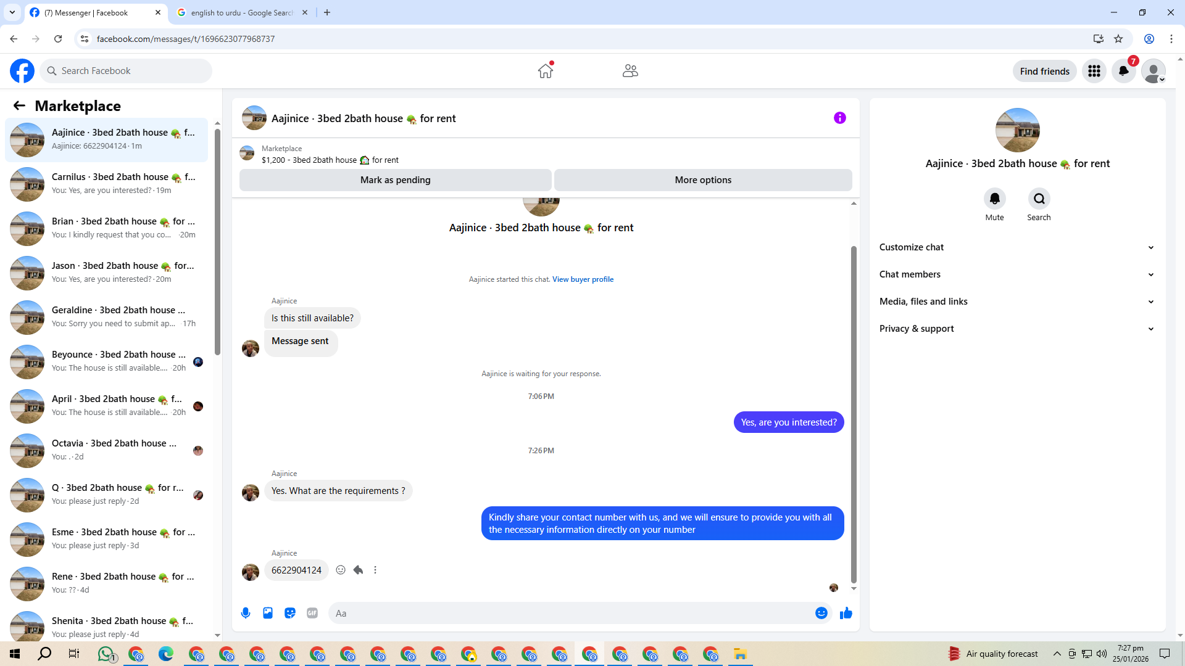
Task: Reload the page in Chrome
Action: [58, 39]
